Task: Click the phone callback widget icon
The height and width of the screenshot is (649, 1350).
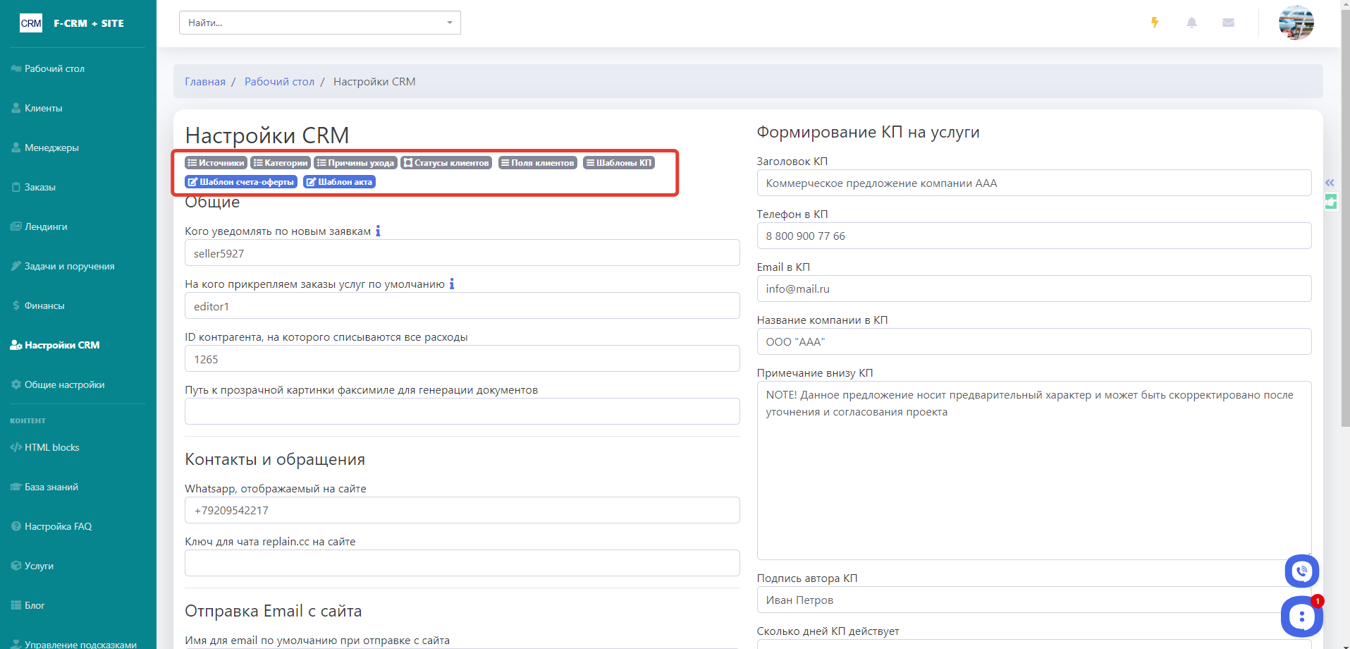Action: tap(1301, 571)
